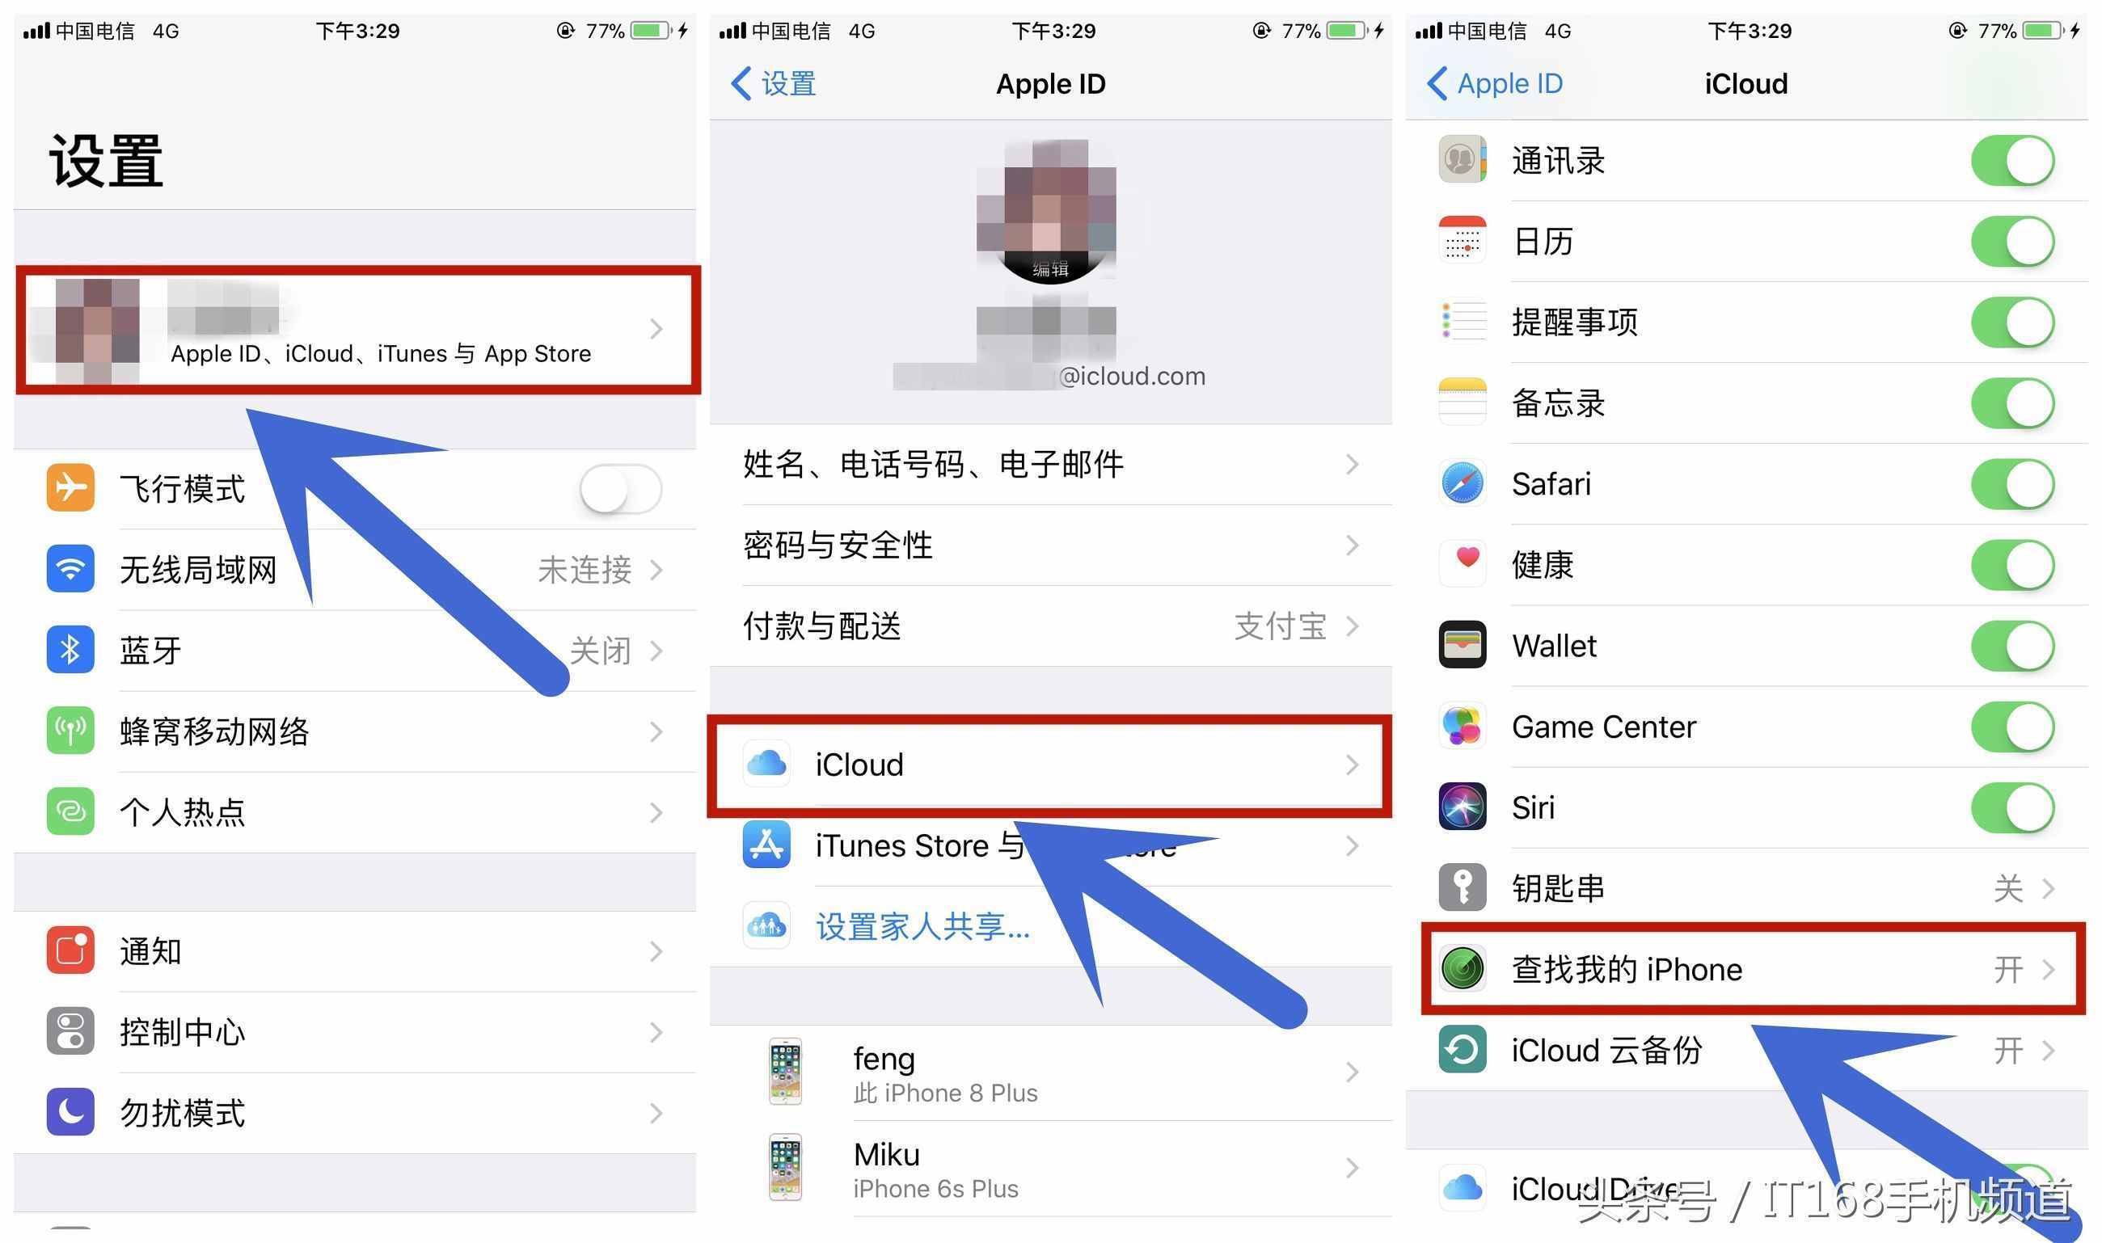Open iCloud settings from Apple ID page
This screenshot has width=2102, height=1243.
coord(1049,764)
